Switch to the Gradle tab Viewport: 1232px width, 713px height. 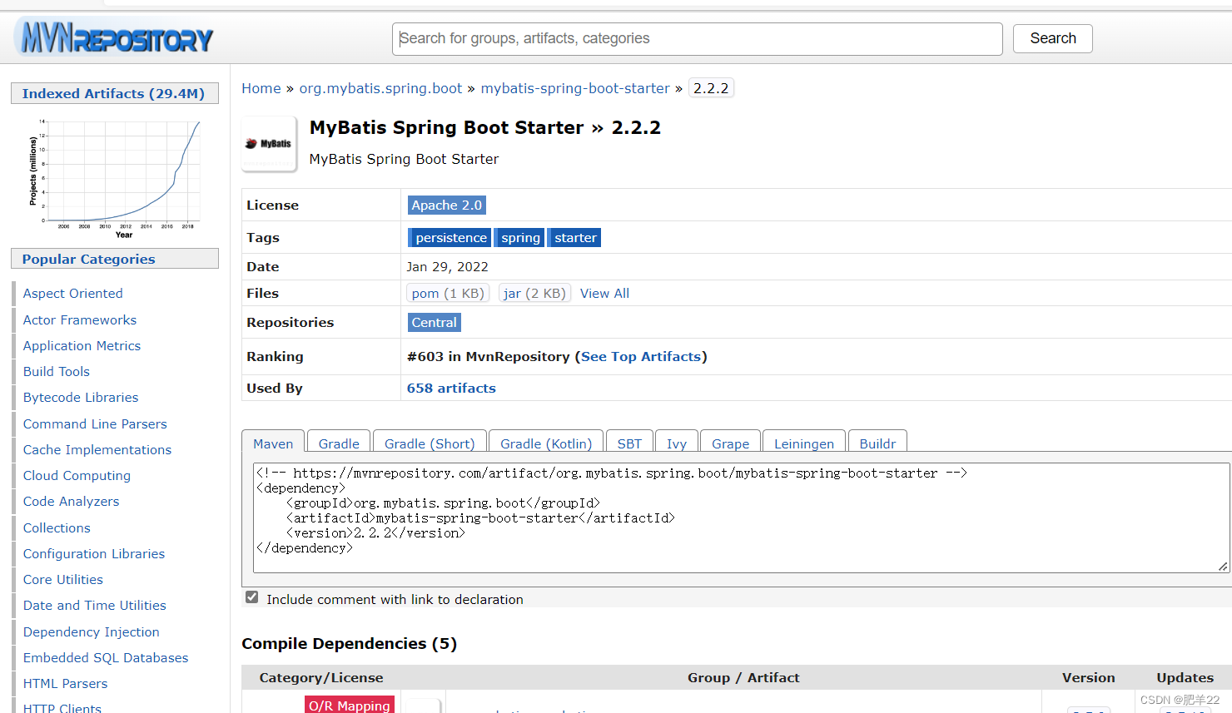(x=338, y=443)
